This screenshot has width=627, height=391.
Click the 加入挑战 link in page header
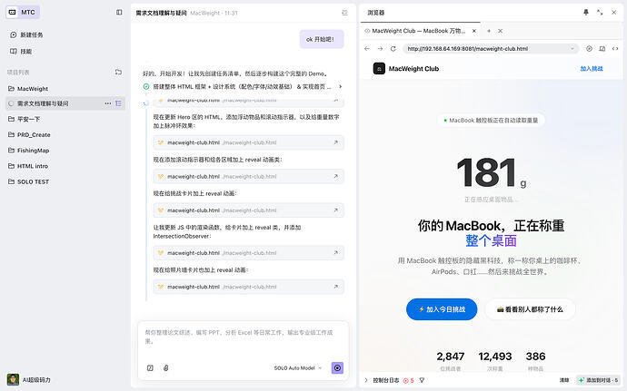tap(592, 69)
